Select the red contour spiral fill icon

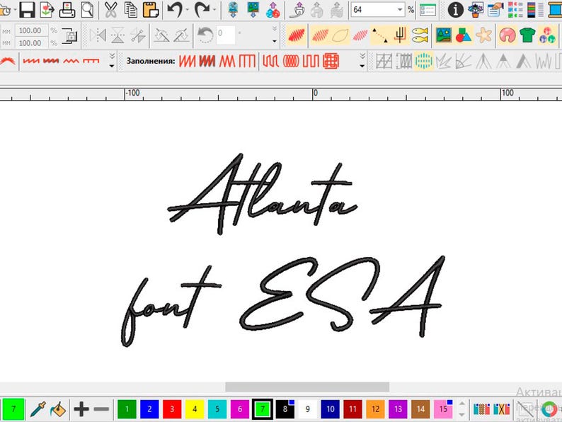pyautogui.click(x=291, y=61)
